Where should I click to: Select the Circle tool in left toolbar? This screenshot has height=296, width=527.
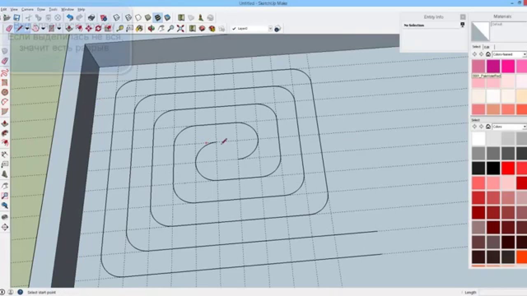(5, 92)
